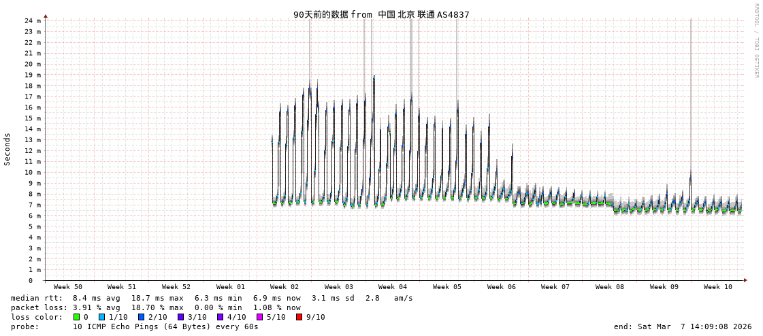Screen dimensions: 763x336
Task: Select the blue 2/10 loss color swatch
Action: (x=141, y=317)
